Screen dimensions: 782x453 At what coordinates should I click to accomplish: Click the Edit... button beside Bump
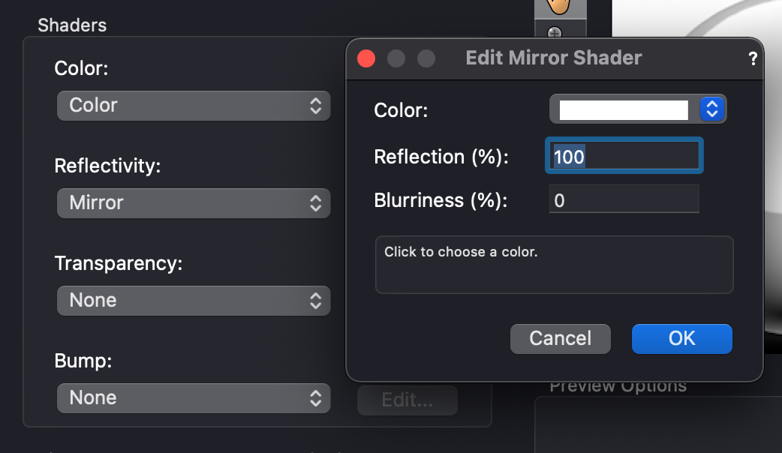tap(407, 400)
